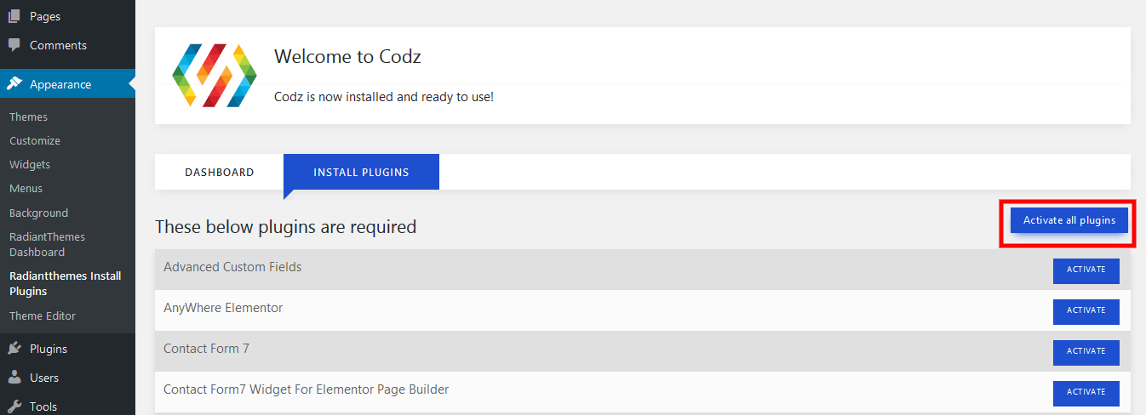
Task: Activate Contact Form7 Widget For Elementor
Action: click(x=1086, y=393)
